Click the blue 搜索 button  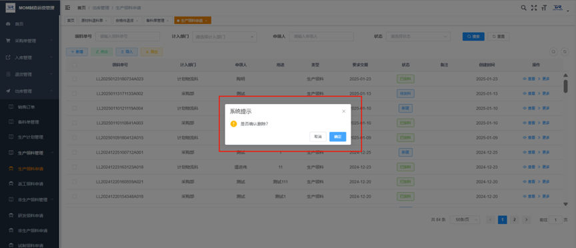[x=473, y=37]
